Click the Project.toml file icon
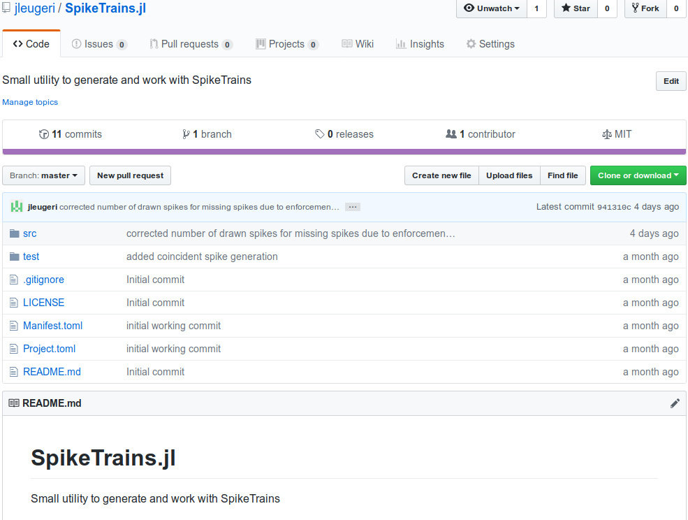The width and height of the screenshot is (688, 520). coord(14,349)
